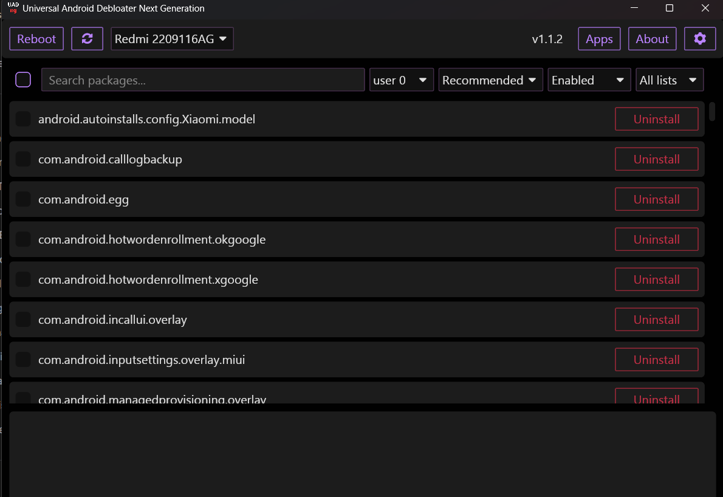The height and width of the screenshot is (497, 723).
Task: Uninstall android.autoinstalls.config.Xiaomi.model package
Action: (x=656, y=119)
